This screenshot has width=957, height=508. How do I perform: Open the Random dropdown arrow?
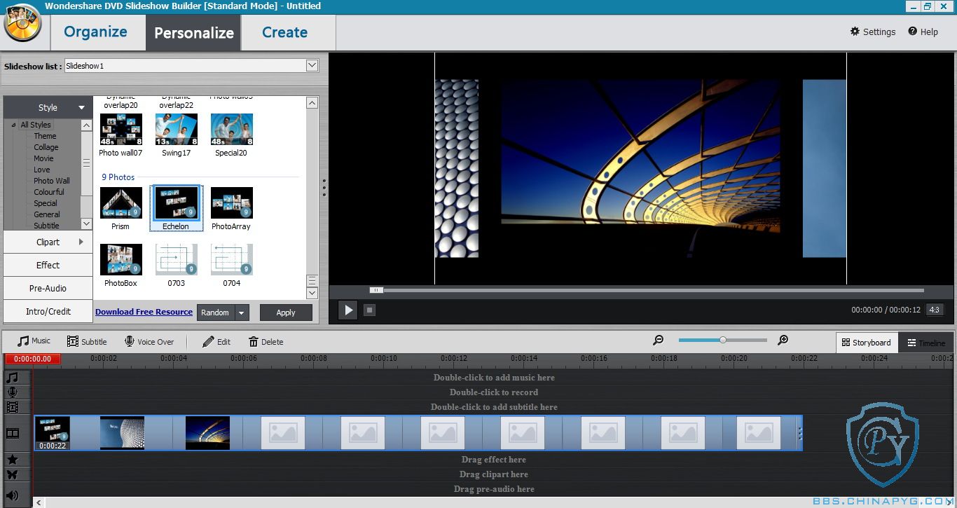[x=242, y=313]
